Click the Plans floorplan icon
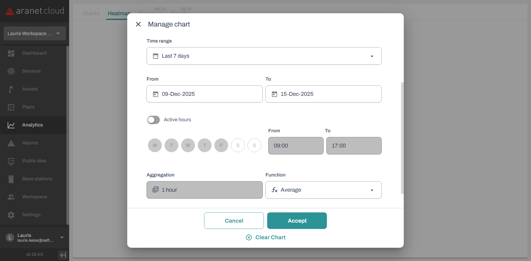Image resolution: width=531 pixels, height=261 pixels. click(x=11, y=107)
